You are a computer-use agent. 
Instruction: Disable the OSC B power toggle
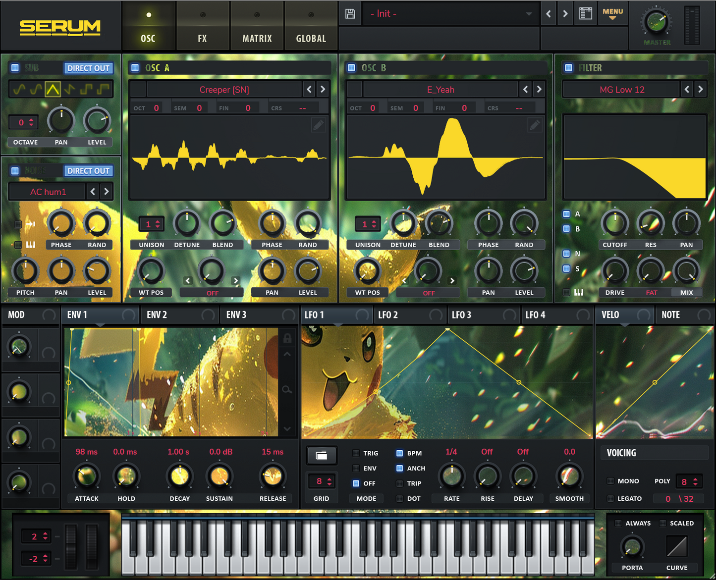(351, 68)
